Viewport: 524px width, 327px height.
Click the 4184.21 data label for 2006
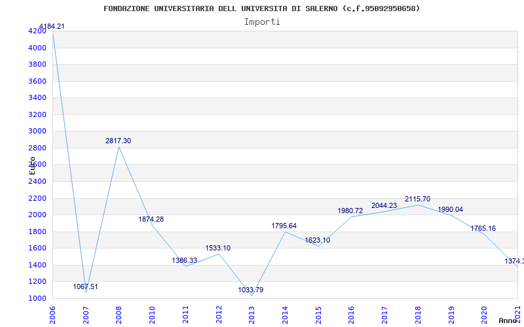52,26
